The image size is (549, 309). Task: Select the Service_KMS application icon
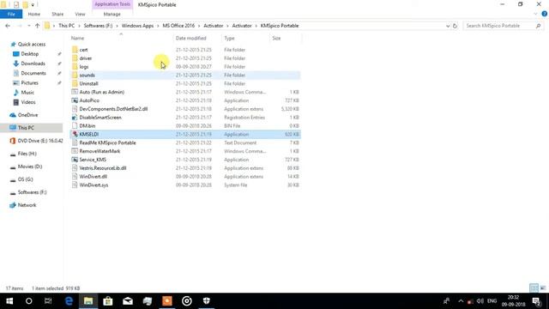pos(75,160)
